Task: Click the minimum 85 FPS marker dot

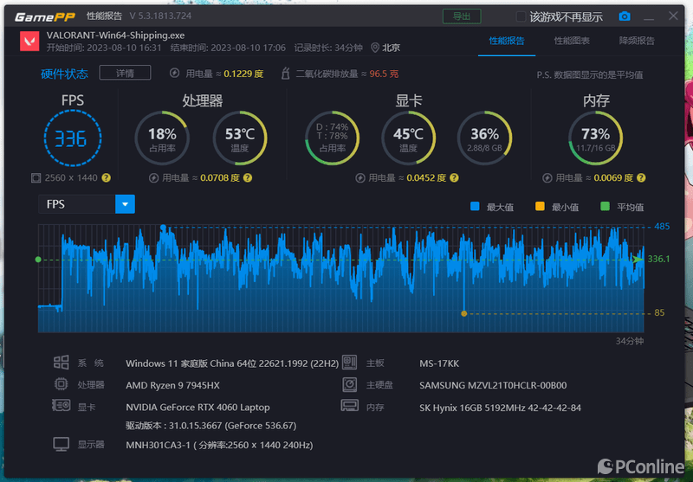Action: tap(463, 313)
